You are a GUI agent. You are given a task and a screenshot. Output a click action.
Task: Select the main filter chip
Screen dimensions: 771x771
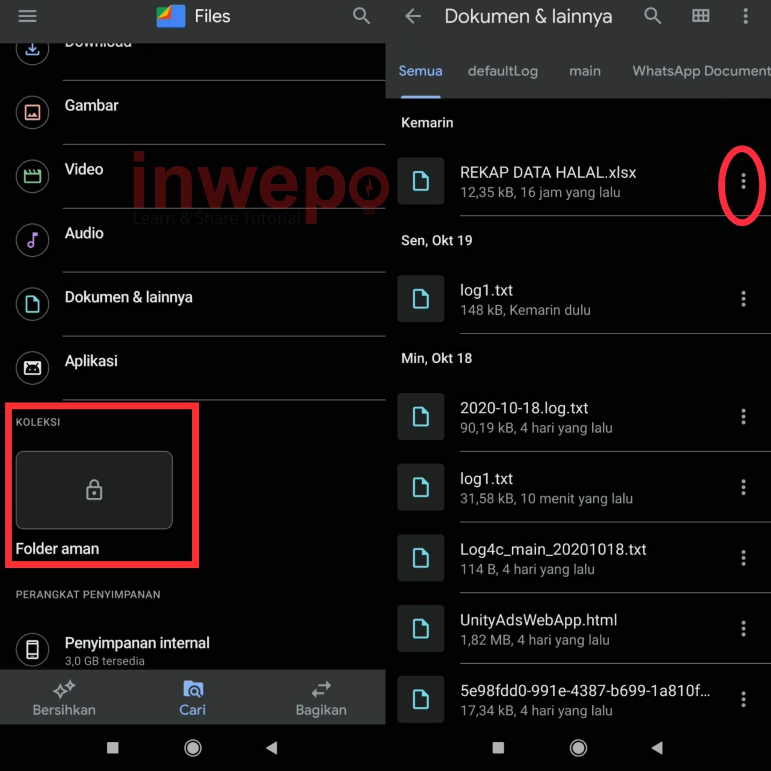tap(585, 71)
